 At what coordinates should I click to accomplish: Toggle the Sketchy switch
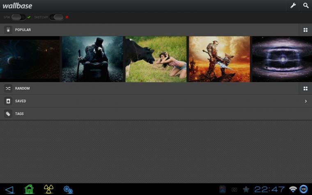[x=57, y=17]
